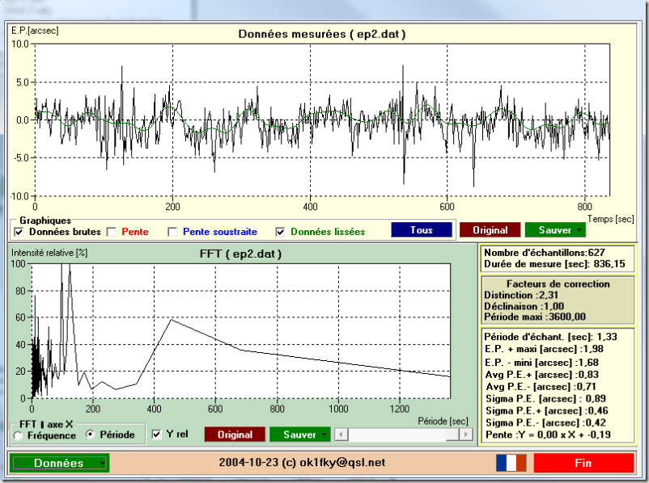
Task: Toggle the Données lissées checkbox
Action: [281, 232]
